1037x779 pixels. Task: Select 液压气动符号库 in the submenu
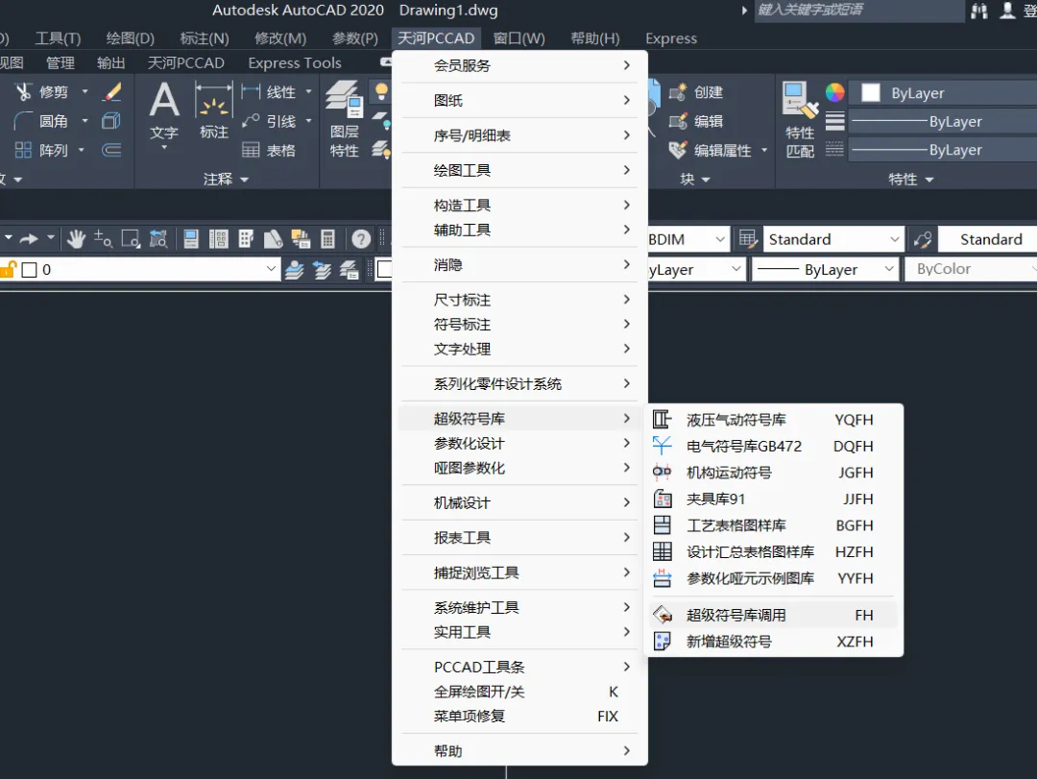point(773,420)
